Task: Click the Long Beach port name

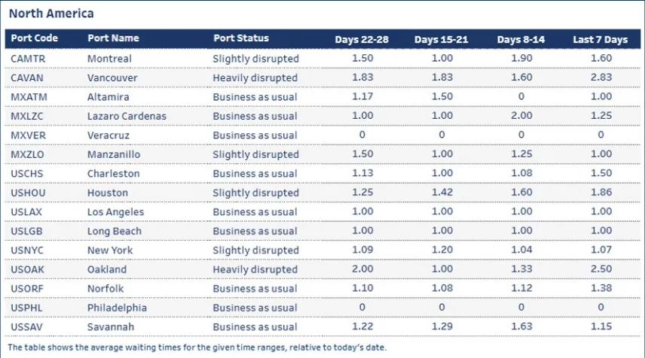Action: click(115, 231)
